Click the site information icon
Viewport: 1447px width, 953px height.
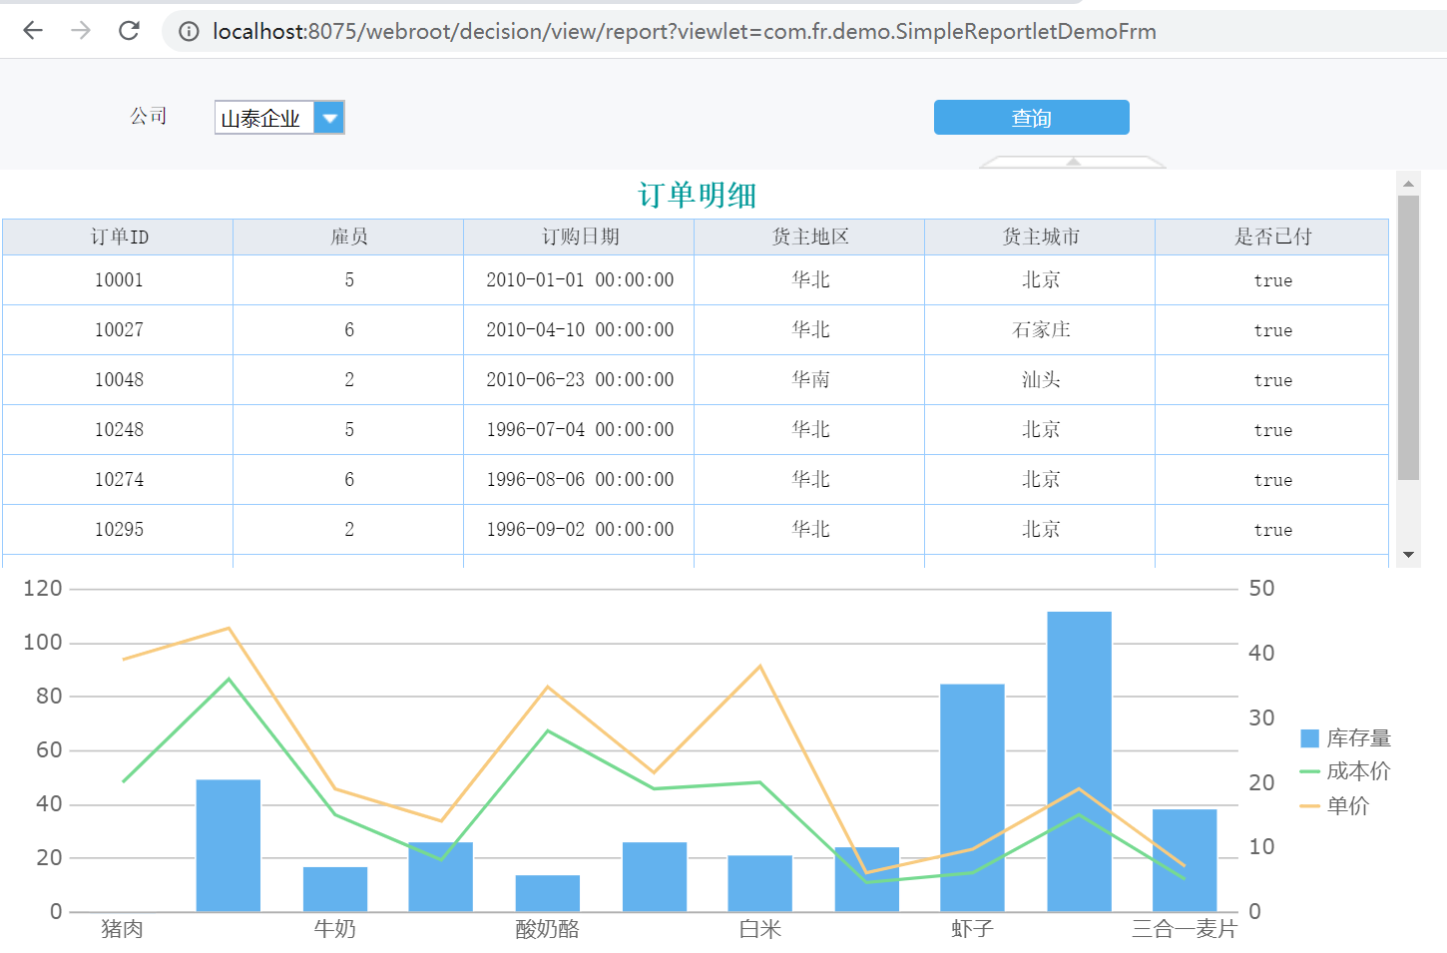189,32
